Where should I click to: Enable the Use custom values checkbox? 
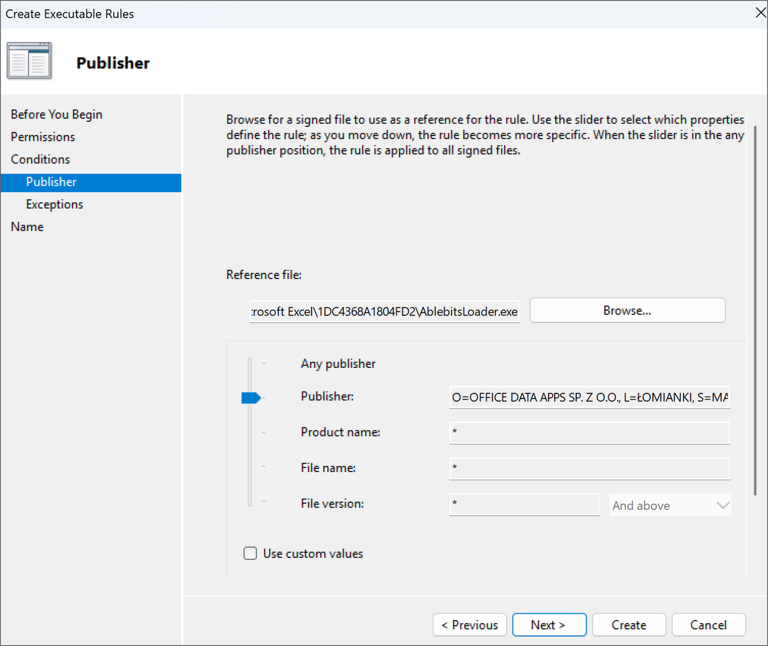pos(250,553)
